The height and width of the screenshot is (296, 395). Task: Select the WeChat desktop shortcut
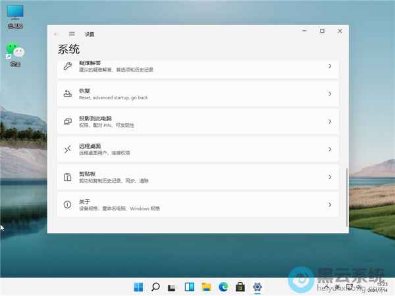pos(14,51)
